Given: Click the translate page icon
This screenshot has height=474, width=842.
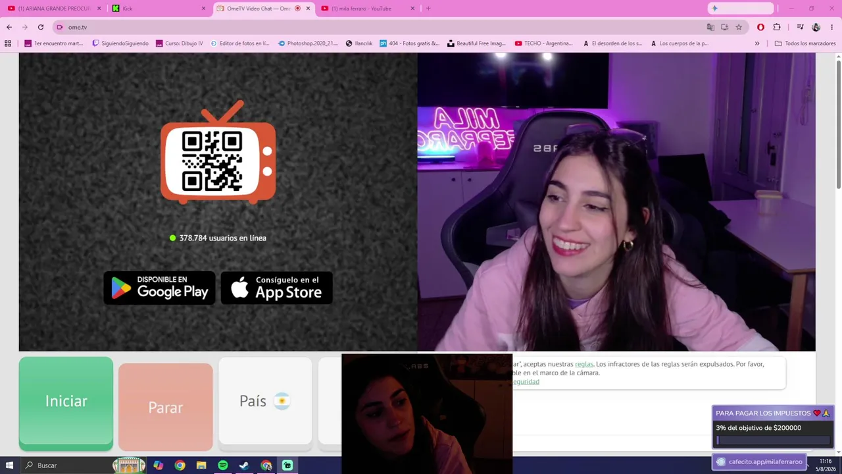Looking at the screenshot, I should tap(710, 27).
